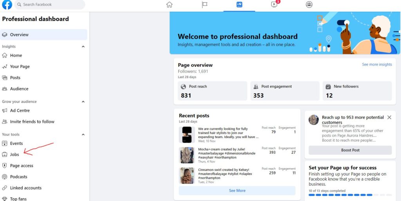Viewport: 401px width, 201px height.
Task: Select Overview in the sidebar
Action: pyautogui.click(x=44, y=35)
